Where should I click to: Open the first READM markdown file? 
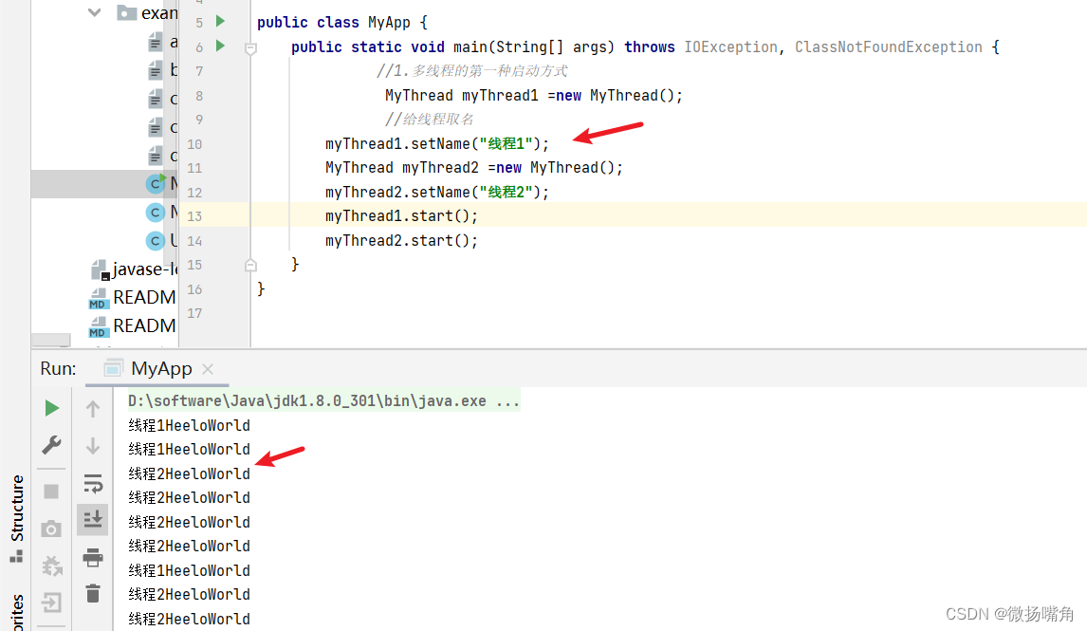click(x=133, y=298)
